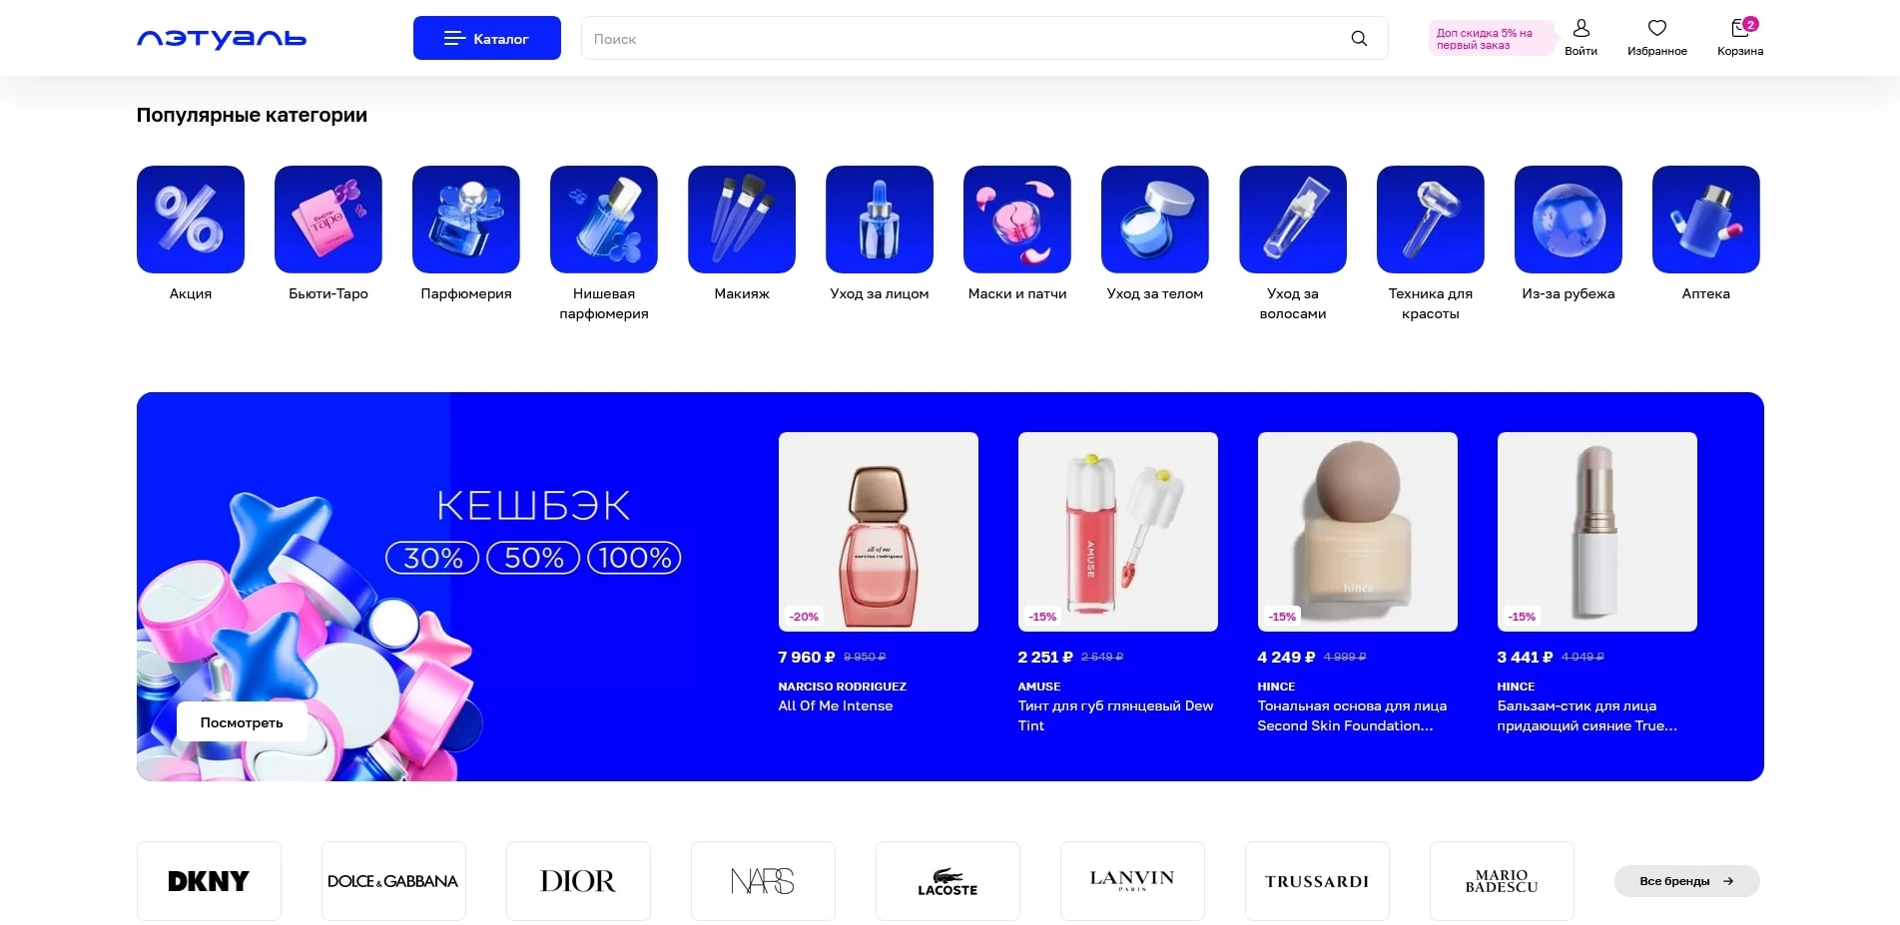Open the Акция percent category icon
Viewport: 1900px width, 925px height.
point(191,220)
